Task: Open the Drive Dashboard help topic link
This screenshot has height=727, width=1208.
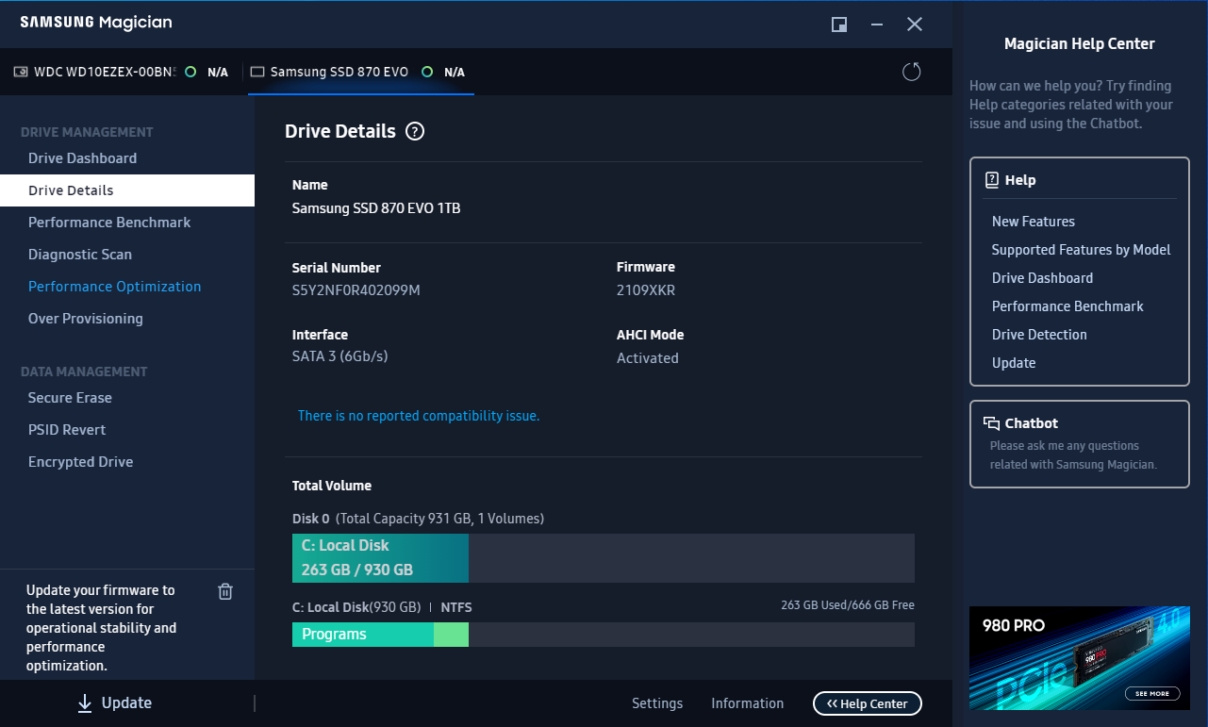Action: click(x=1042, y=278)
